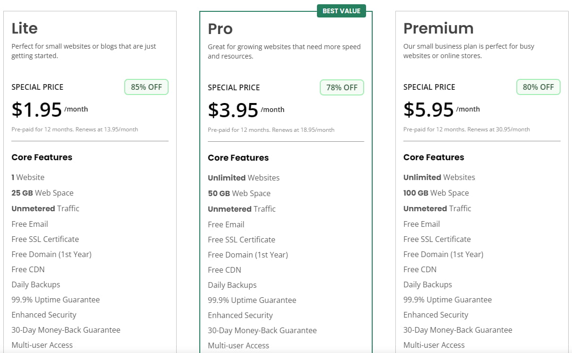This screenshot has width=572, height=353.
Task: Click the 85% OFF badge on Lite
Action: coord(146,87)
